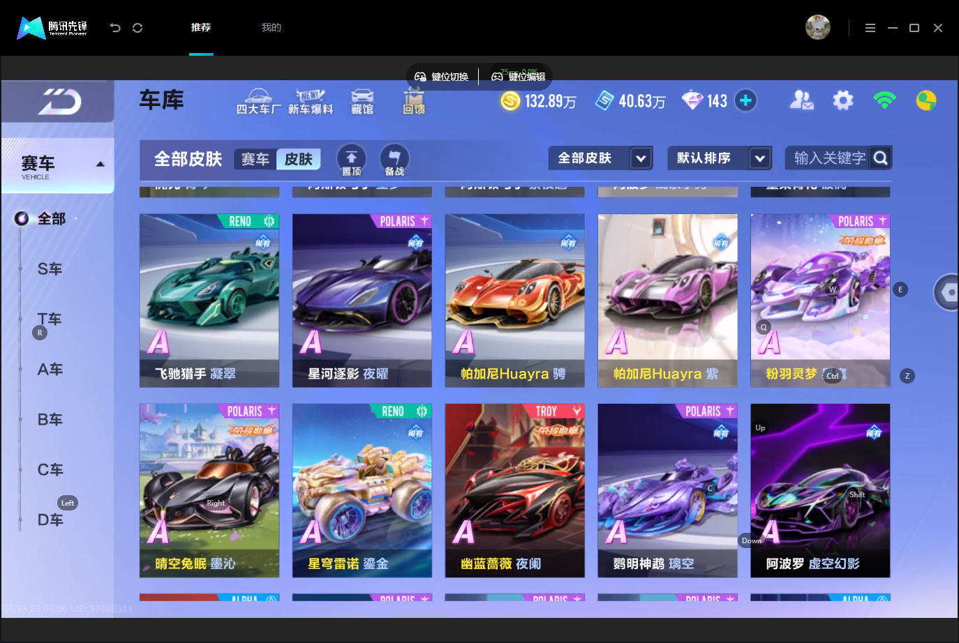This screenshot has width=959, height=643.
Task: Click the refresh icon in the title bar
Action: pos(137,28)
